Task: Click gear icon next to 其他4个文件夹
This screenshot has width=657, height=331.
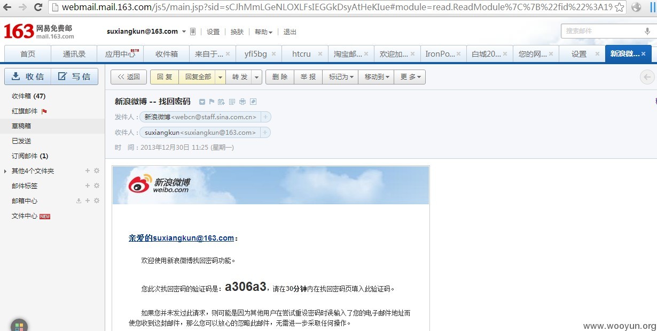Action: (x=97, y=171)
